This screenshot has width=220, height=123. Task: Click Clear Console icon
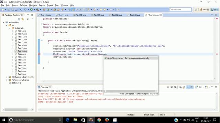(180, 87)
